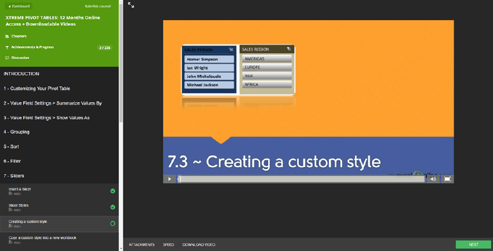Viewport: 493px width, 251px height.
Task: Click the video progress bar
Action: coord(301,179)
